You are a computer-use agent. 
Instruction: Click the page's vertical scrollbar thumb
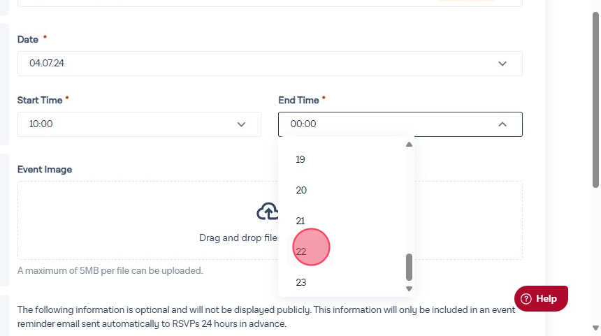[x=595, y=98]
